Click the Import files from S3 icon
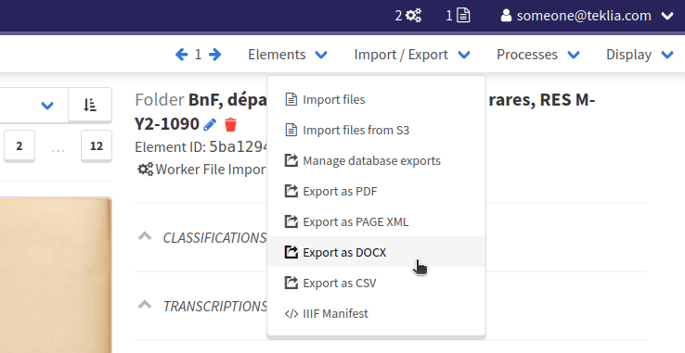Screen dimensions: 685x353 click(x=291, y=130)
